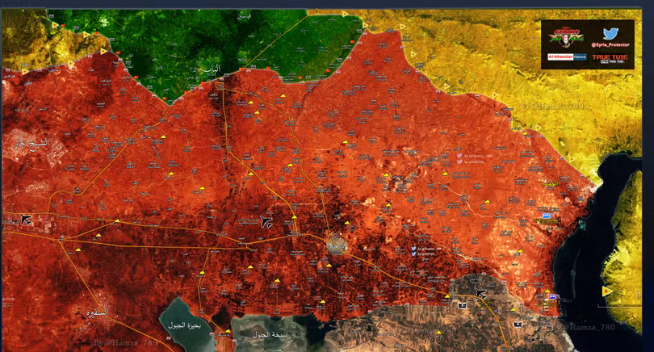Click the airplane icon inside the grey zone
The height and width of the screenshot is (352, 654).
(480, 293)
